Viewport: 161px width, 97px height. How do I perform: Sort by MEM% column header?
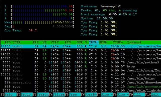pos(103,42)
